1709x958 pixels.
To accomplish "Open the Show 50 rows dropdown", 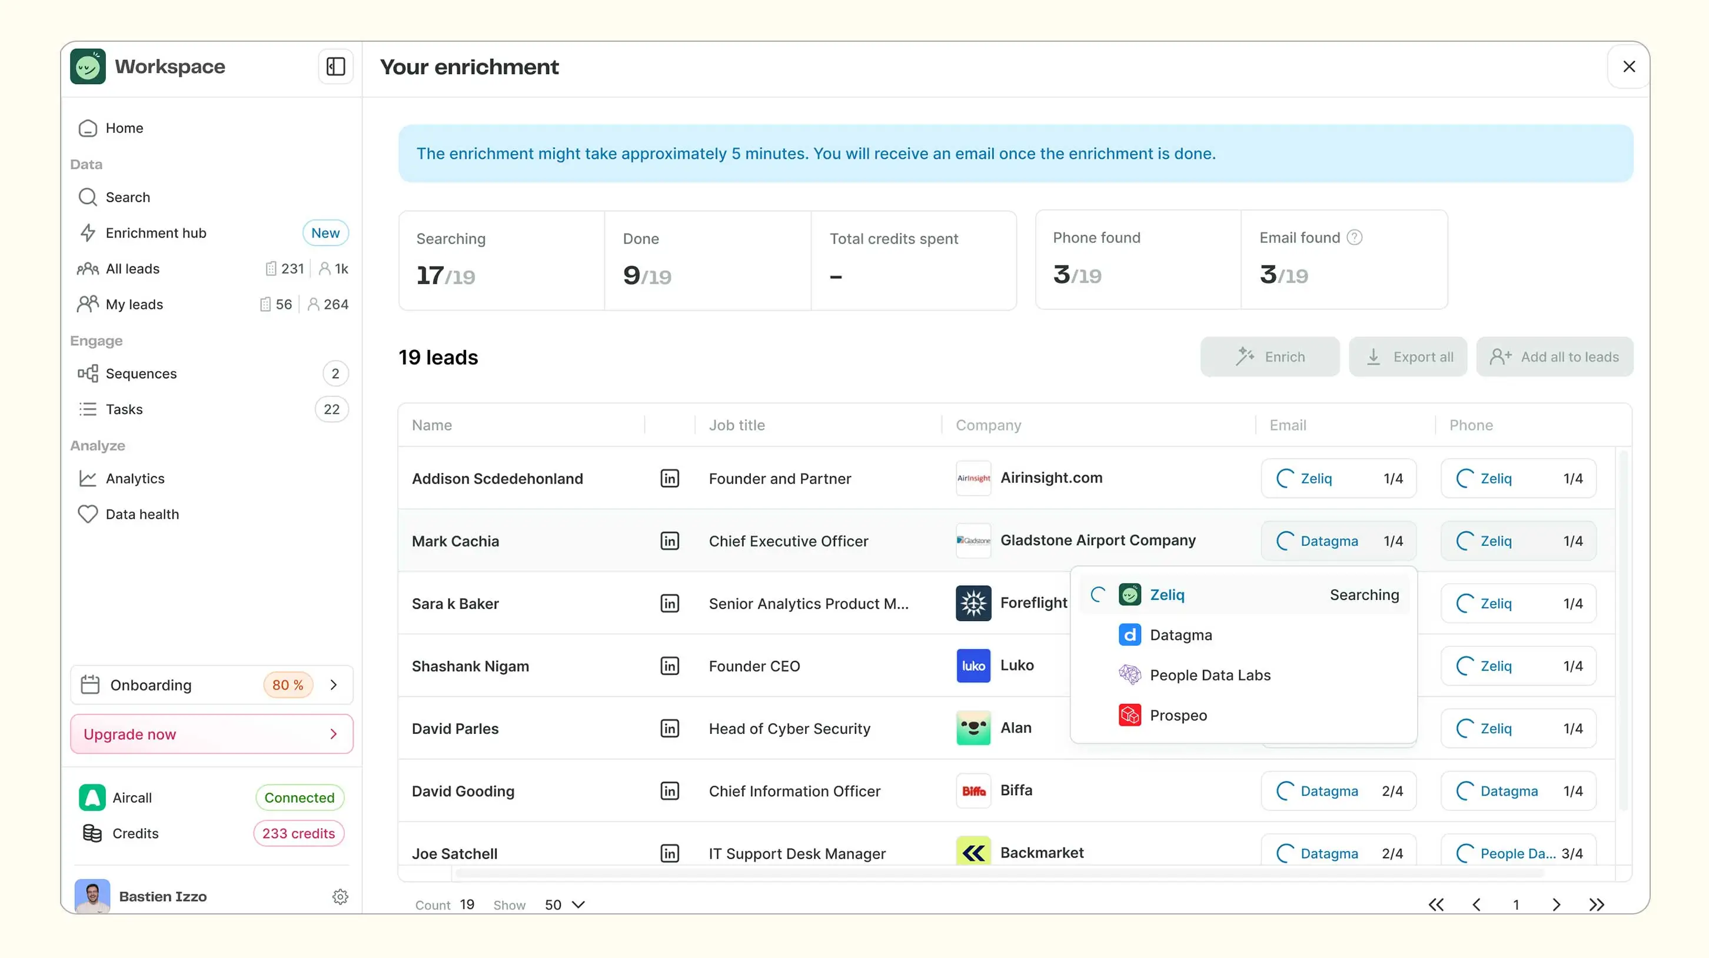I will pyautogui.click(x=564, y=904).
